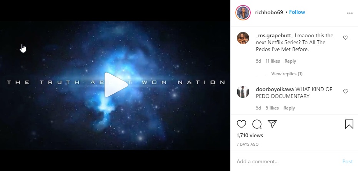Reply to doorboyoikawa's comment

point(289,108)
